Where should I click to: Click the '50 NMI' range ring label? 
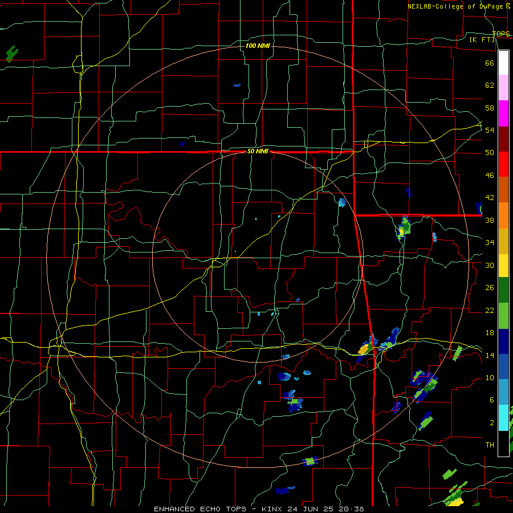[x=258, y=151]
